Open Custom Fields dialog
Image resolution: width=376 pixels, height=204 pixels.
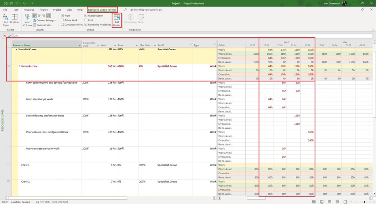(x=42, y=25)
